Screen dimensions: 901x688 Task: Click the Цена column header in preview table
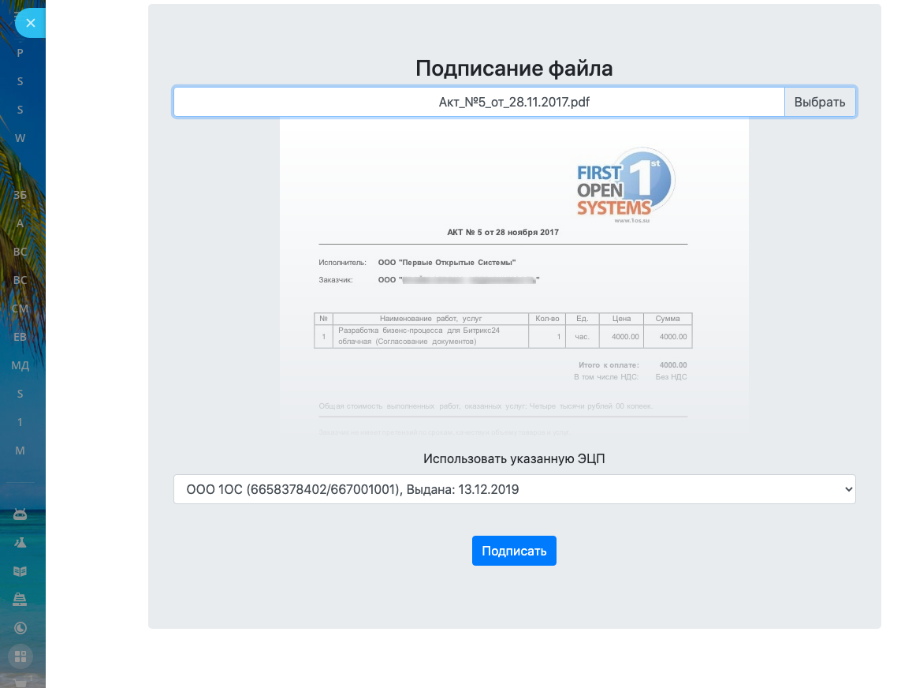click(621, 319)
